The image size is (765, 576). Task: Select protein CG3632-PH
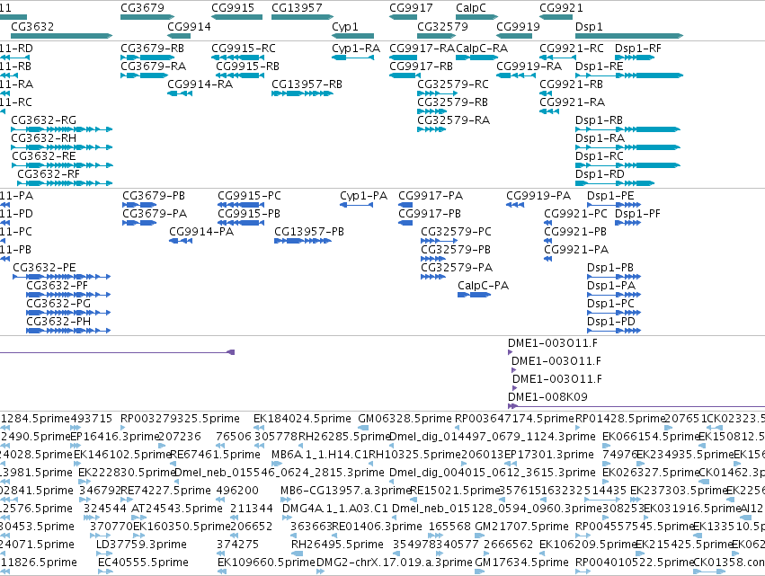(69, 332)
